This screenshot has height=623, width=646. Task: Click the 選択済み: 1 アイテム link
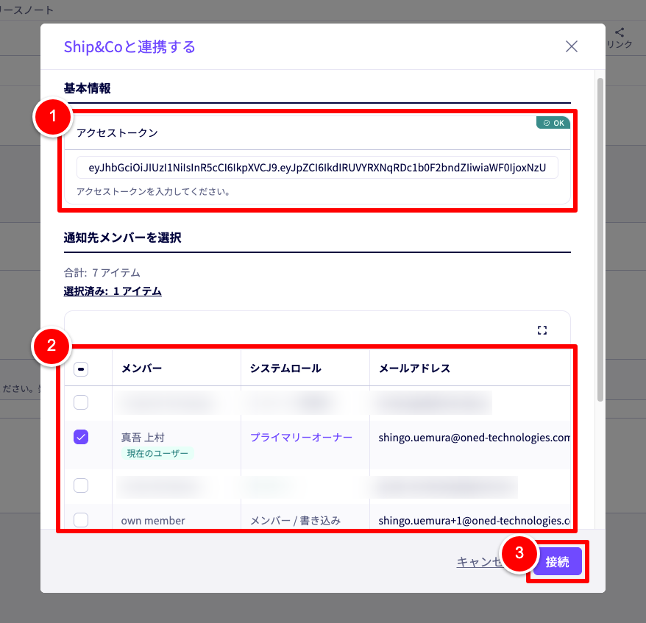click(x=113, y=291)
